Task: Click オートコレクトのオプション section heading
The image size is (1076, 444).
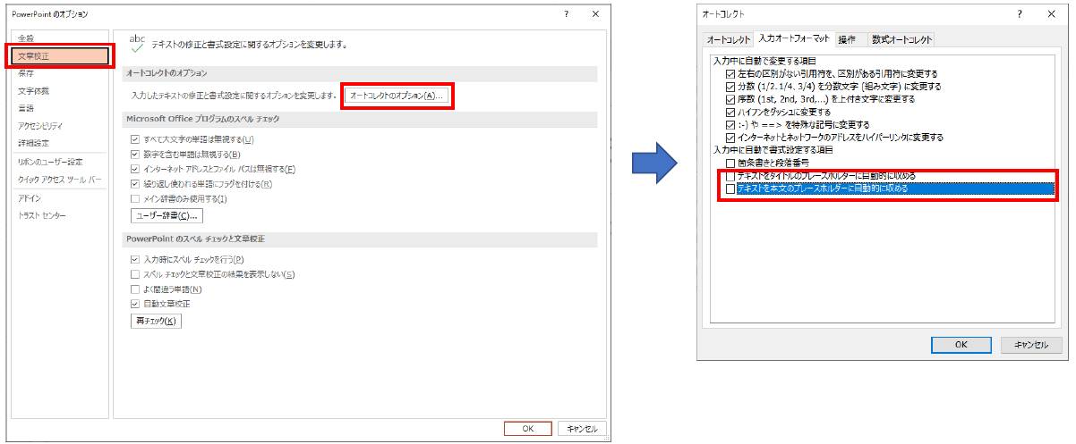Action: [x=167, y=73]
